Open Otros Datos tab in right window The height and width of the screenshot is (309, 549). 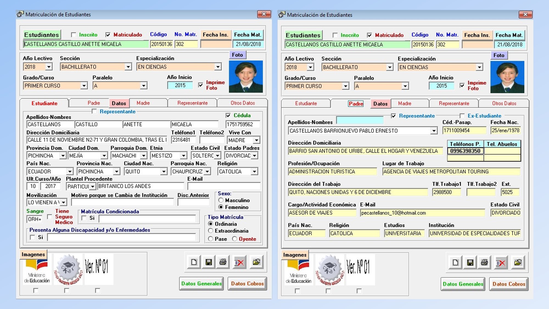point(504,104)
